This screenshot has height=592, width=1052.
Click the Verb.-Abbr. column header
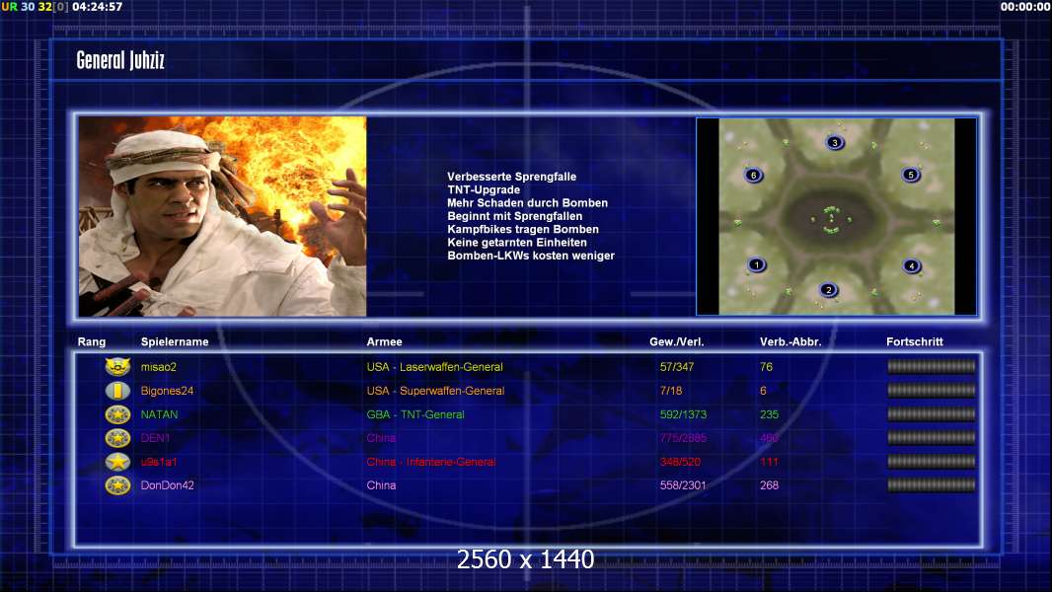click(x=790, y=342)
